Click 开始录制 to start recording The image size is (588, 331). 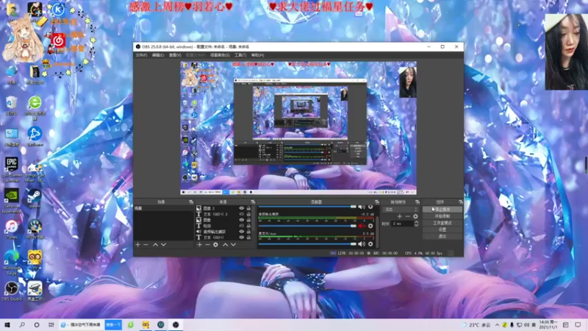pos(442,216)
